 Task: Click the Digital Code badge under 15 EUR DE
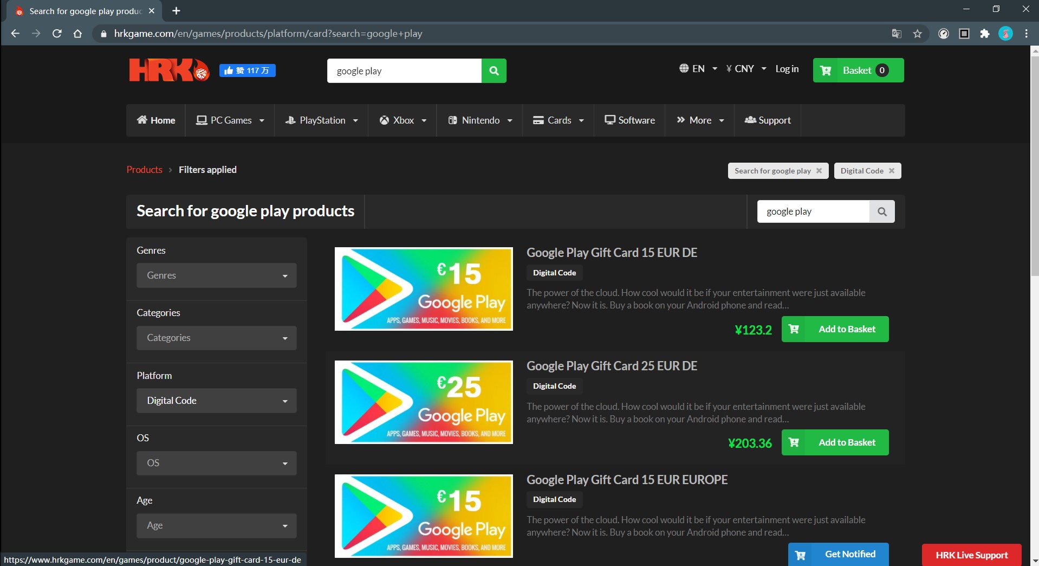coord(554,273)
